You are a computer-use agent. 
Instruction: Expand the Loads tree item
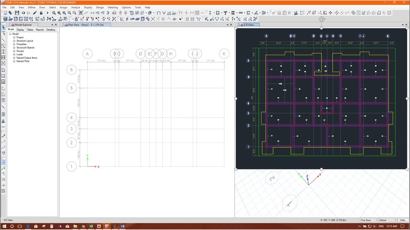click(14, 54)
